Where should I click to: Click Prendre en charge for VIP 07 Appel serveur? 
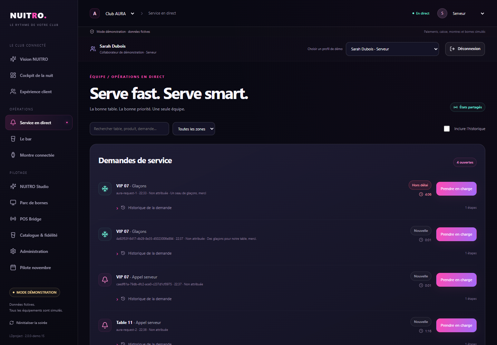[x=456, y=280]
